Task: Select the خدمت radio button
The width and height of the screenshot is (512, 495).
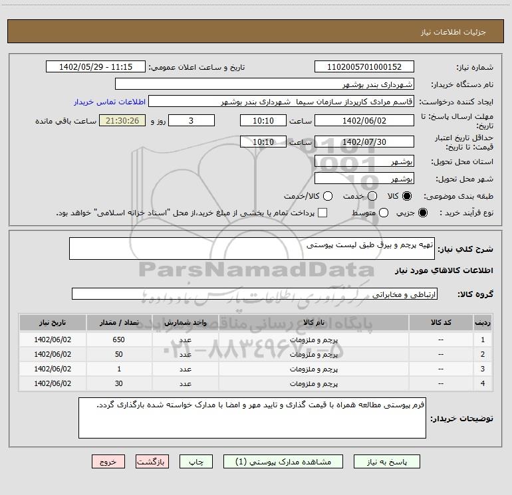Action: pos(372,196)
